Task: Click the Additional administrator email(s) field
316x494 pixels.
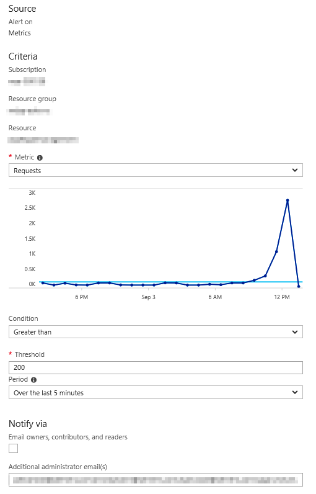Action: pyautogui.click(x=156, y=480)
